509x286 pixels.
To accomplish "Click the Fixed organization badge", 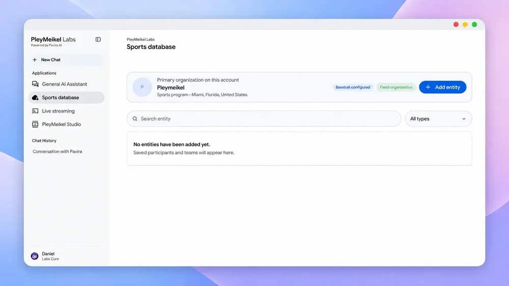I will [x=396, y=88].
